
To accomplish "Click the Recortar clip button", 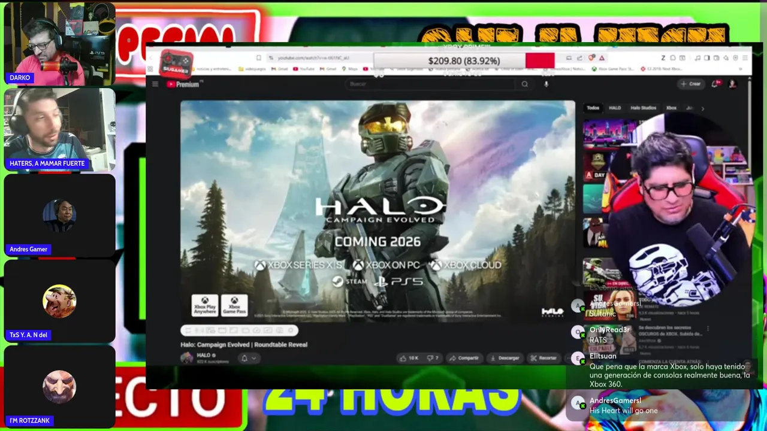I will 544,358.
